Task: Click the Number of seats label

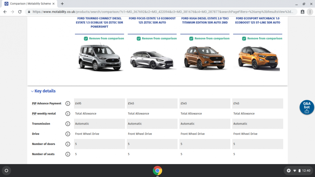Action: [43, 154]
